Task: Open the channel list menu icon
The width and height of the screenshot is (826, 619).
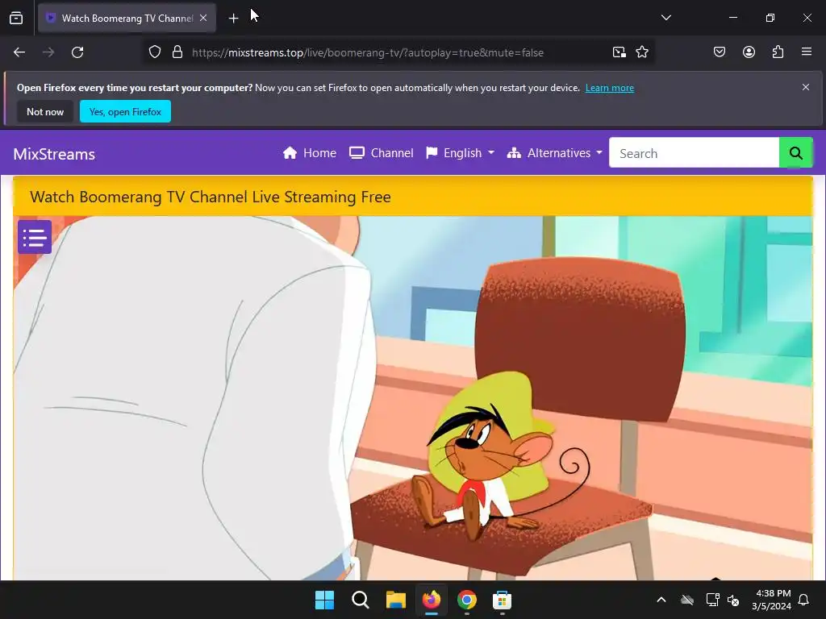Action: pos(34,238)
